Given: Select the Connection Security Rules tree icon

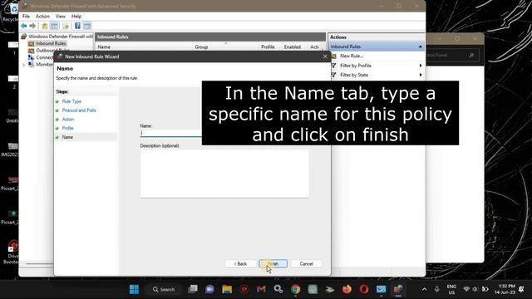Looking at the screenshot, I should (32, 57).
